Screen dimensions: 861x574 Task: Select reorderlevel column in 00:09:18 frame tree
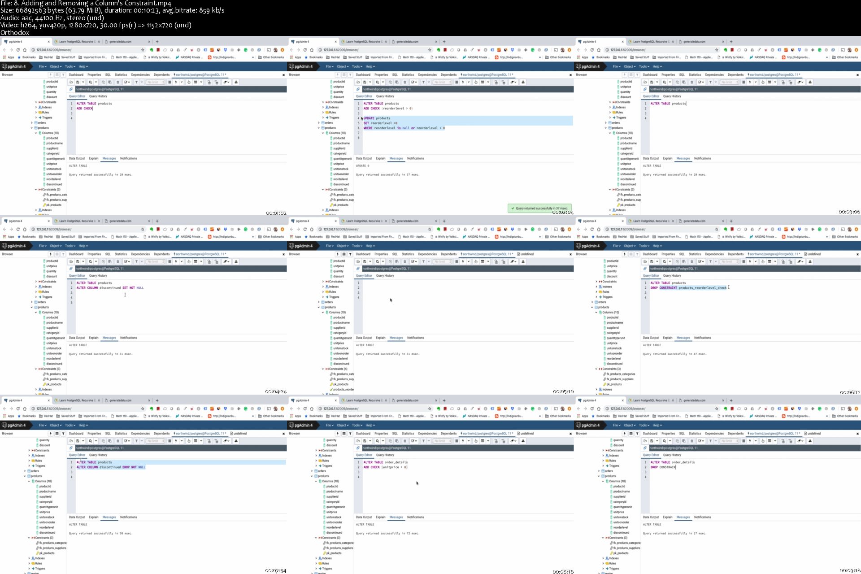[621, 527]
